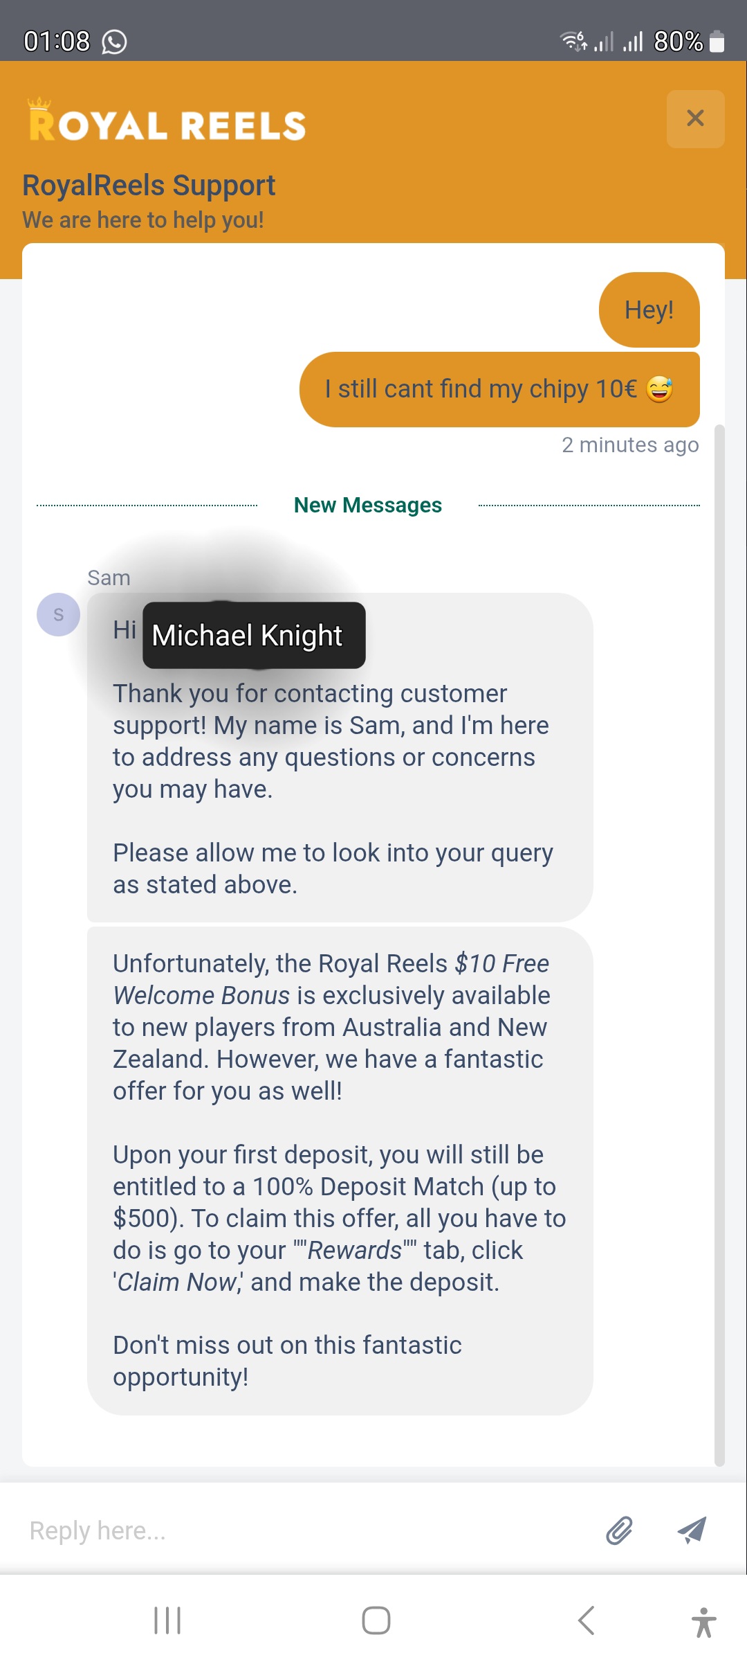
Task: Tap the Wi-Fi signal status icon
Action: coord(573,42)
